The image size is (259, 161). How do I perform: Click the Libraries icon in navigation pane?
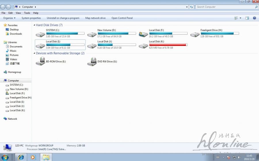coord(5,42)
